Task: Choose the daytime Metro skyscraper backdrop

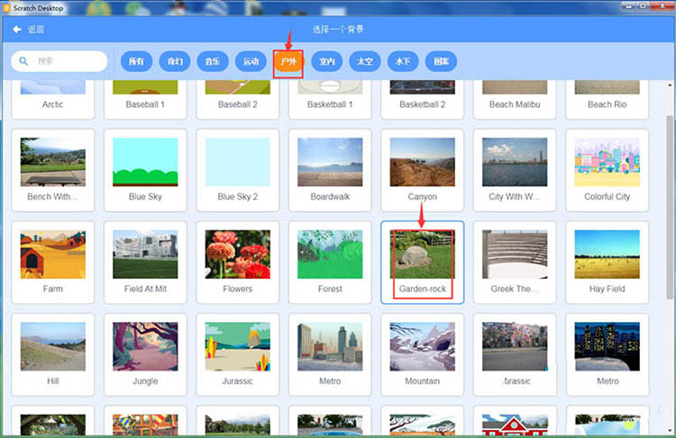Action: pos(330,354)
